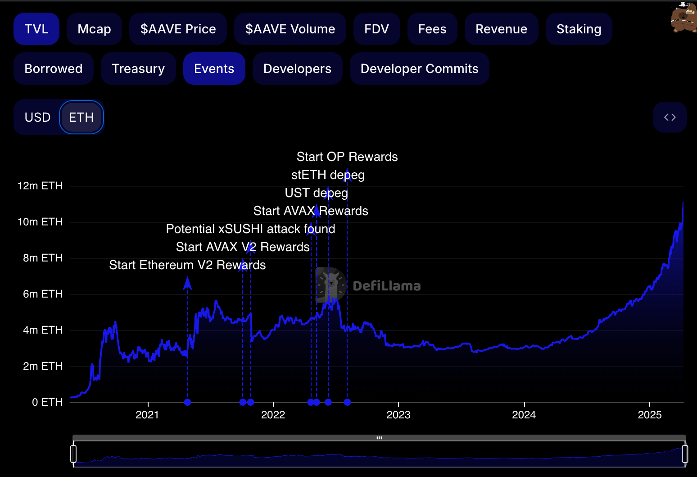The height and width of the screenshot is (477, 697).
Task: Toggle the Events overlay off
Action: (214, 69)
